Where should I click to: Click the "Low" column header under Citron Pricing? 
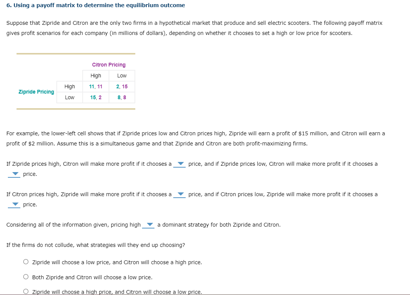tap(121, 76)
